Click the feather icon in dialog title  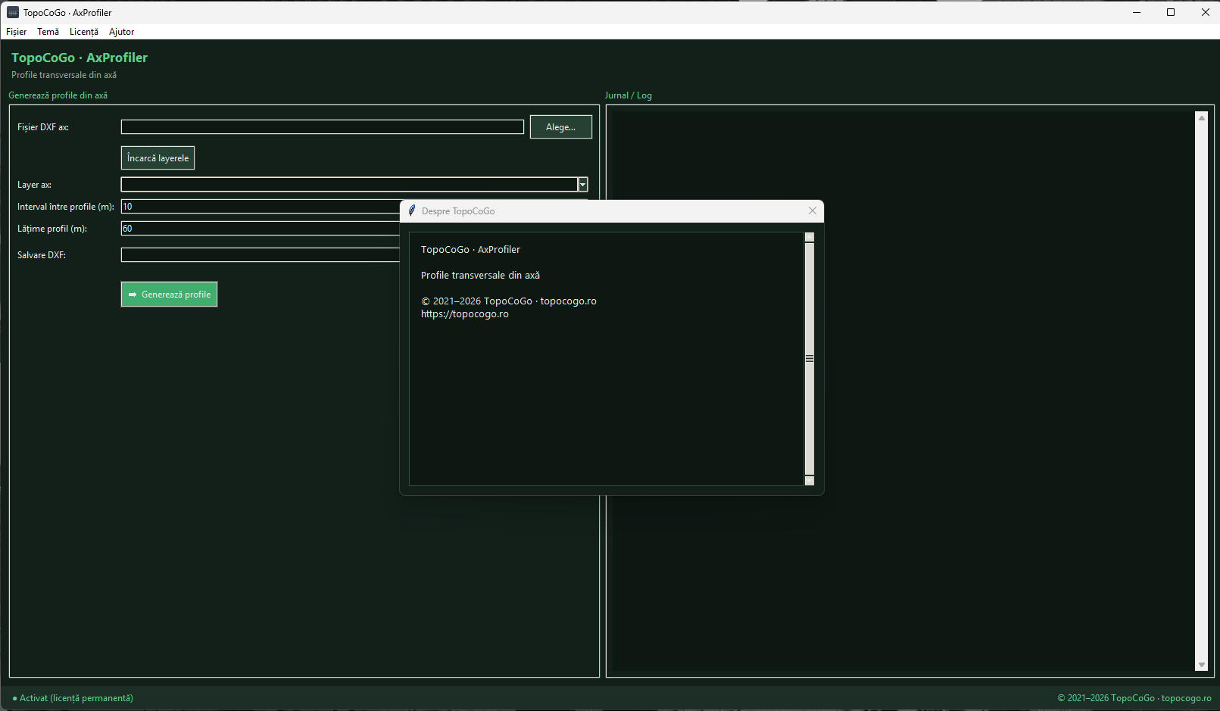tap(412, 210)
